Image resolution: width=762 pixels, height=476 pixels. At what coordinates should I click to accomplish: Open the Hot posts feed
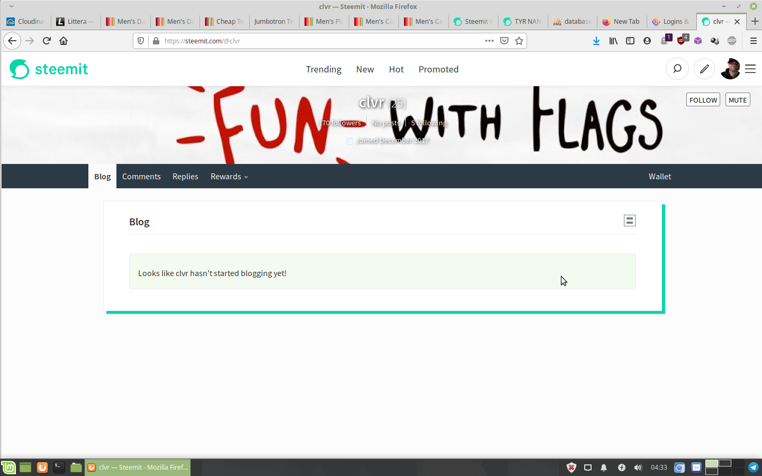(x=396, y=69)
